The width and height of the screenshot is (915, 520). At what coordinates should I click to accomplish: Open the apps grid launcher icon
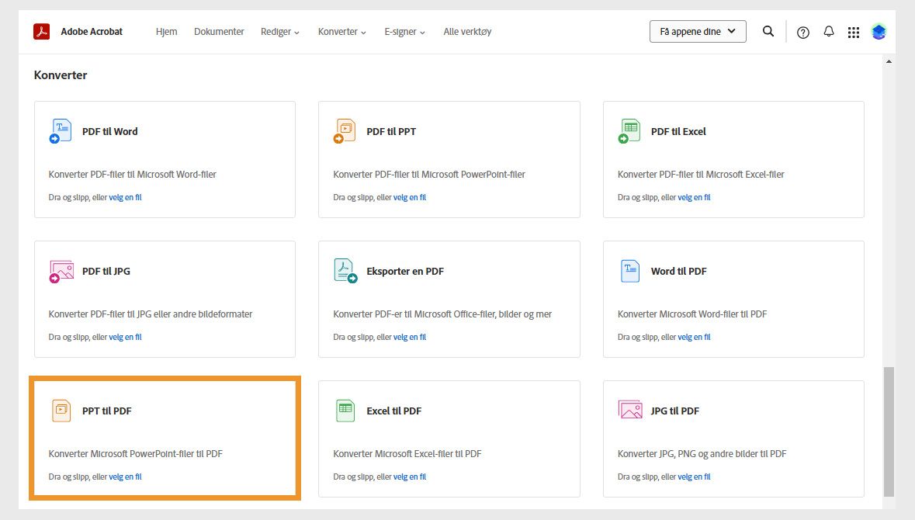[x=854, y=33]
